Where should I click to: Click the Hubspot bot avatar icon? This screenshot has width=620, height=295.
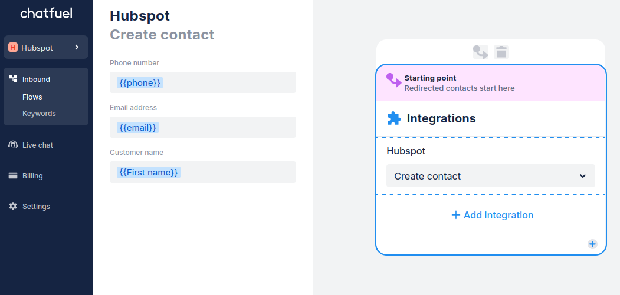(x=13, y=48)
